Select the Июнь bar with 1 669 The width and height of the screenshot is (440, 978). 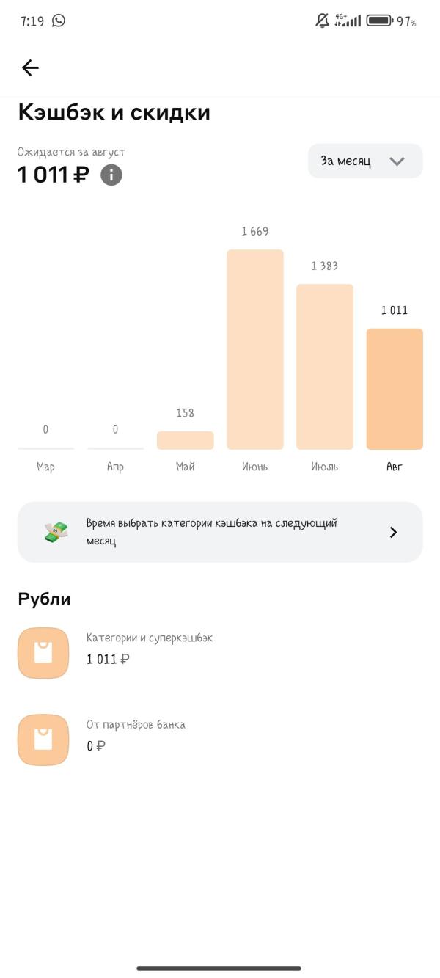click(255, 349)
